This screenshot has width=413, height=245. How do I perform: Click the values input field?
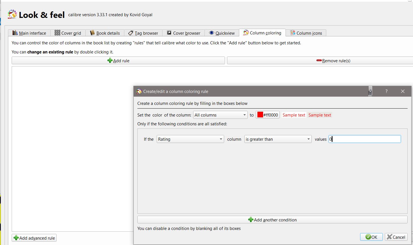[x=365, y=139]
